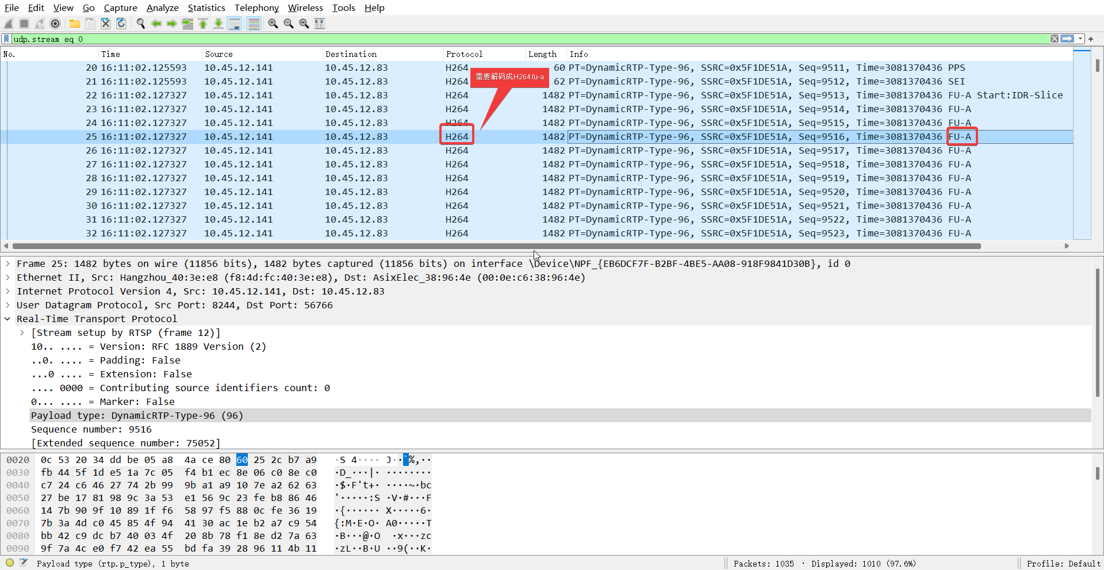Close this capture file icon
The image size is (1104, 570).
pyautogui.click(x=106, y=24)
